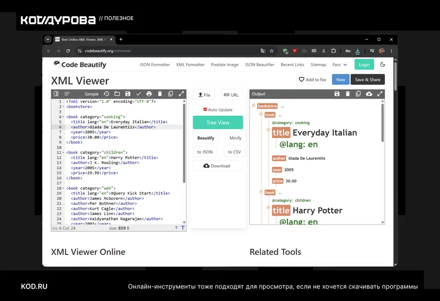Click the blue New button
Screen dimensions: 440x301
[341, 80]
